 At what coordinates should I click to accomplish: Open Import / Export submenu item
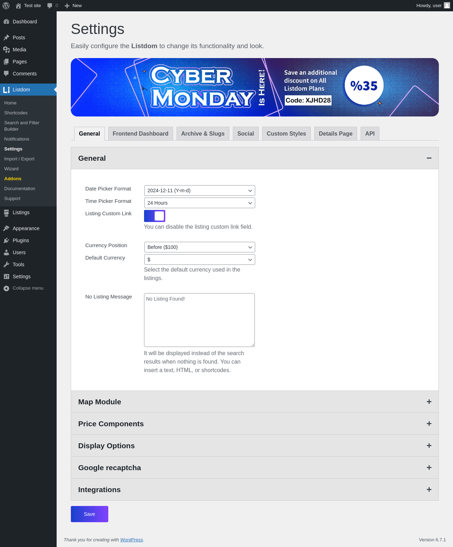click(28, 159)
